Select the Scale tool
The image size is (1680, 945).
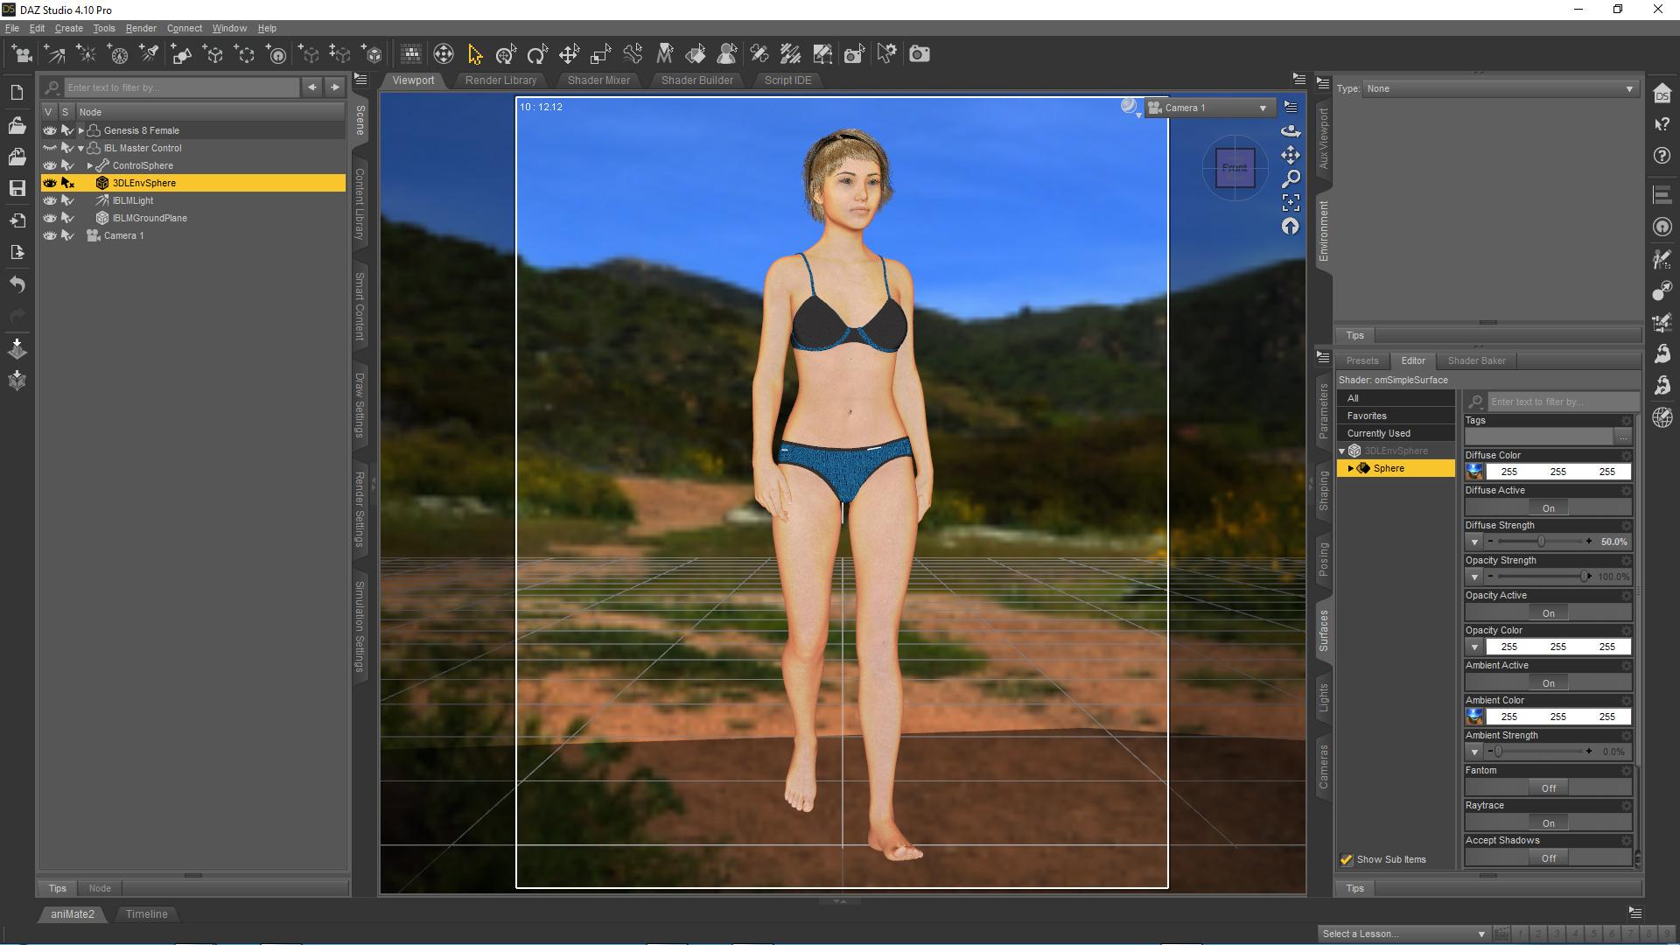[601, 53]
